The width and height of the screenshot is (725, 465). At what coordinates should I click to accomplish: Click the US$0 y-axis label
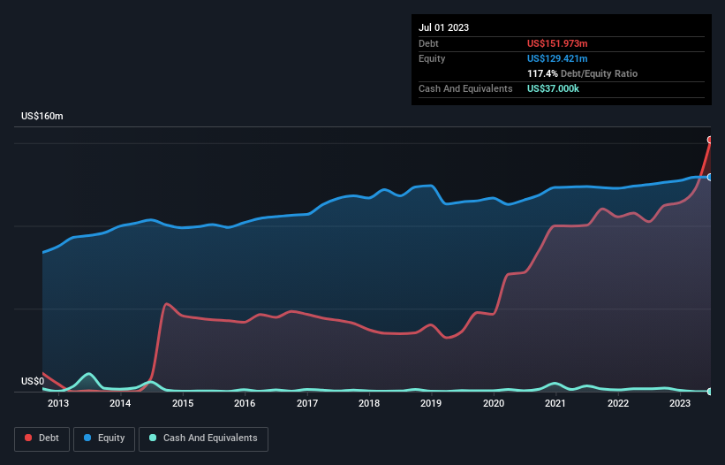tap(33, 381)
